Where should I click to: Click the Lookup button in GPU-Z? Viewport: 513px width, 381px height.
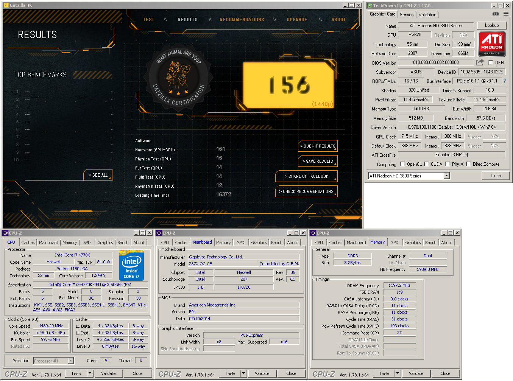click(x=492, y=25)
